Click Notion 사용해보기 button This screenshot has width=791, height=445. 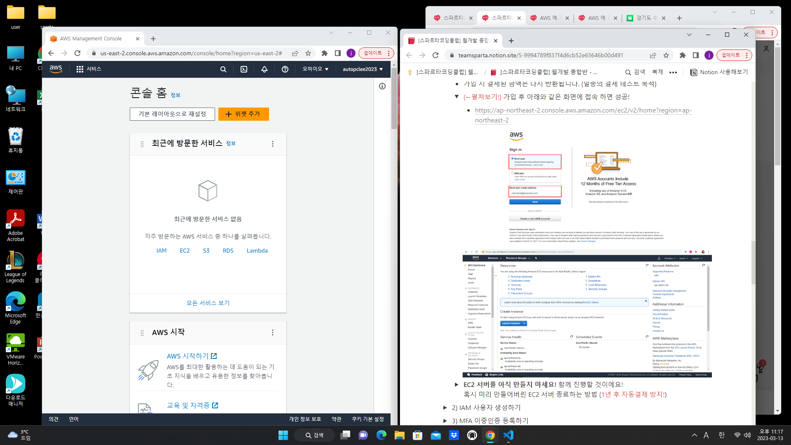pyautogui.click(x=719, y=72)
